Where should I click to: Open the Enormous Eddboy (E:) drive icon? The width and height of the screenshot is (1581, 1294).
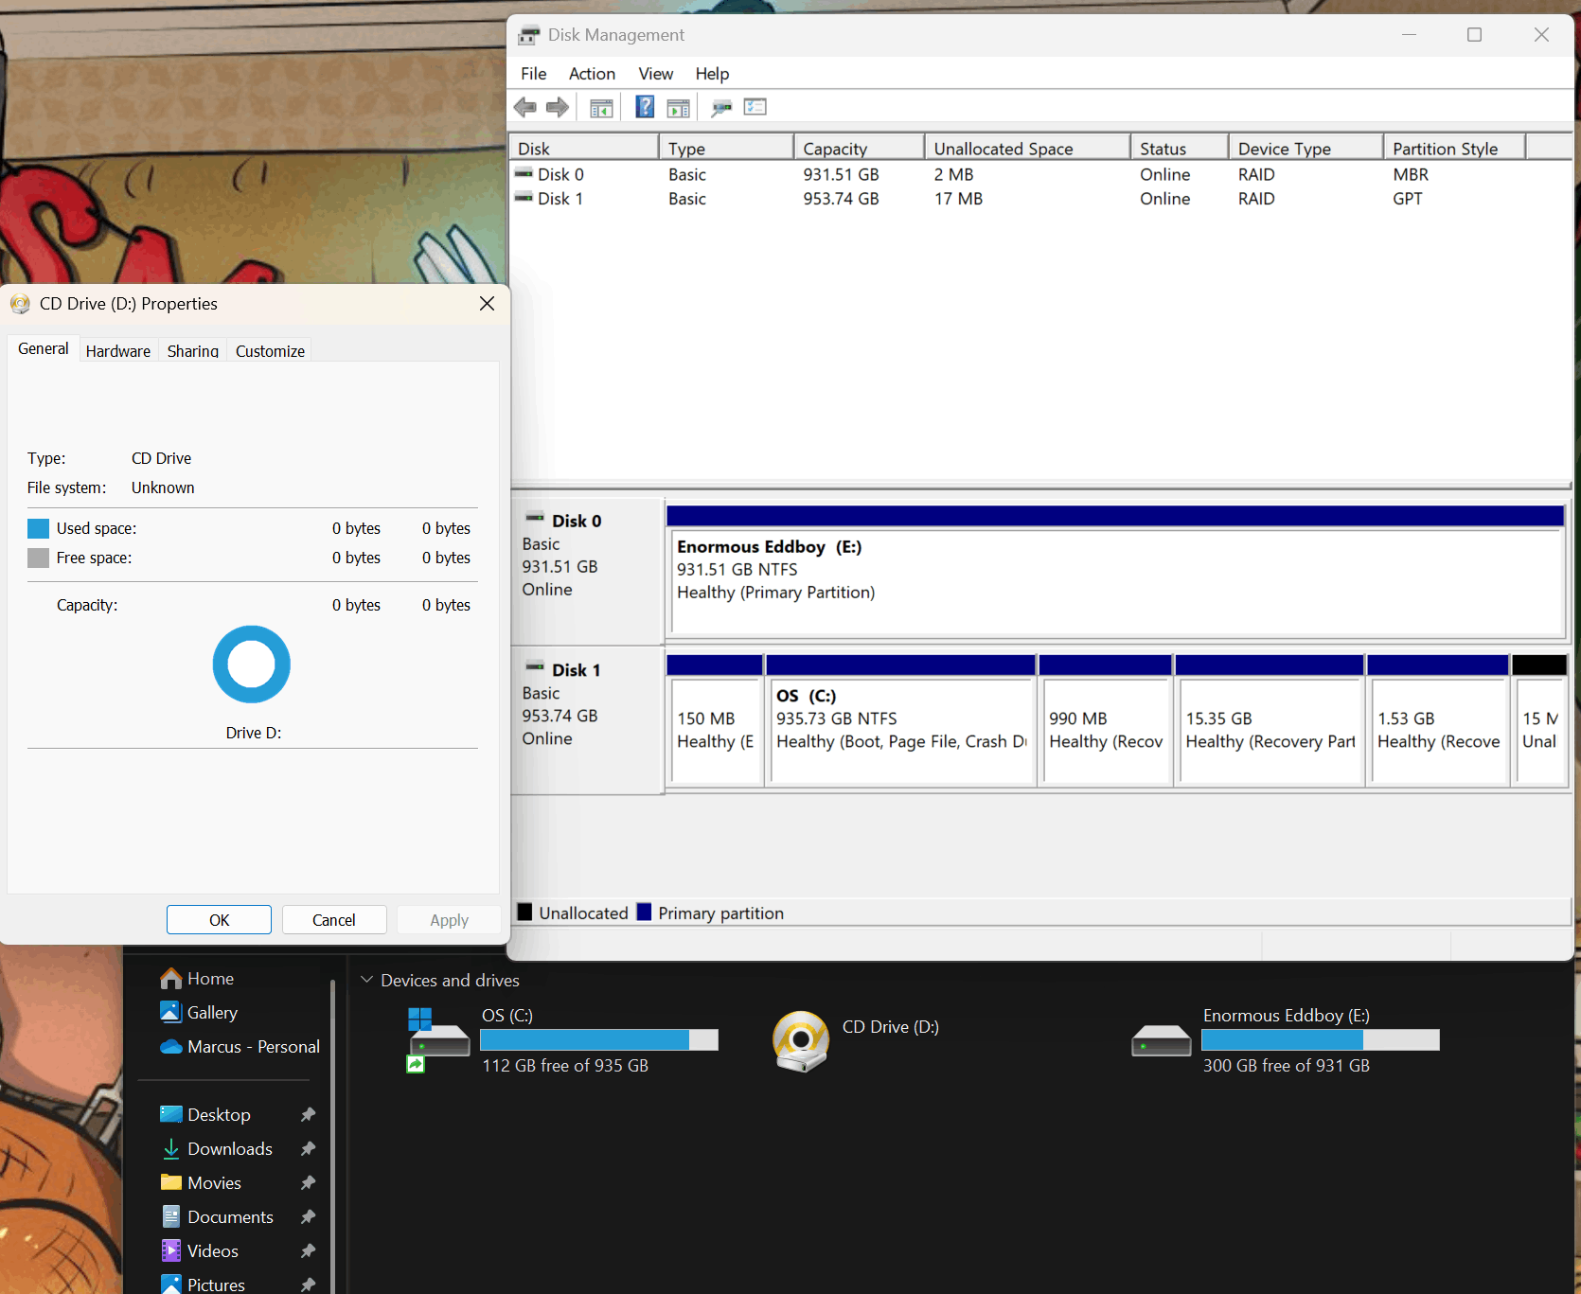click(1161, 1039)
